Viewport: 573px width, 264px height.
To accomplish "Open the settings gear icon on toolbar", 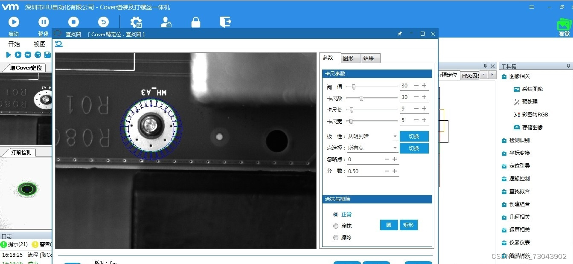I will [x=136, y=22].
